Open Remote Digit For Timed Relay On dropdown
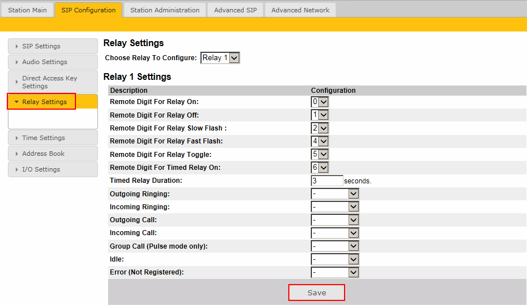Viewport: 527px width, 306px height. pyautogui.click(x=319, y=167)
